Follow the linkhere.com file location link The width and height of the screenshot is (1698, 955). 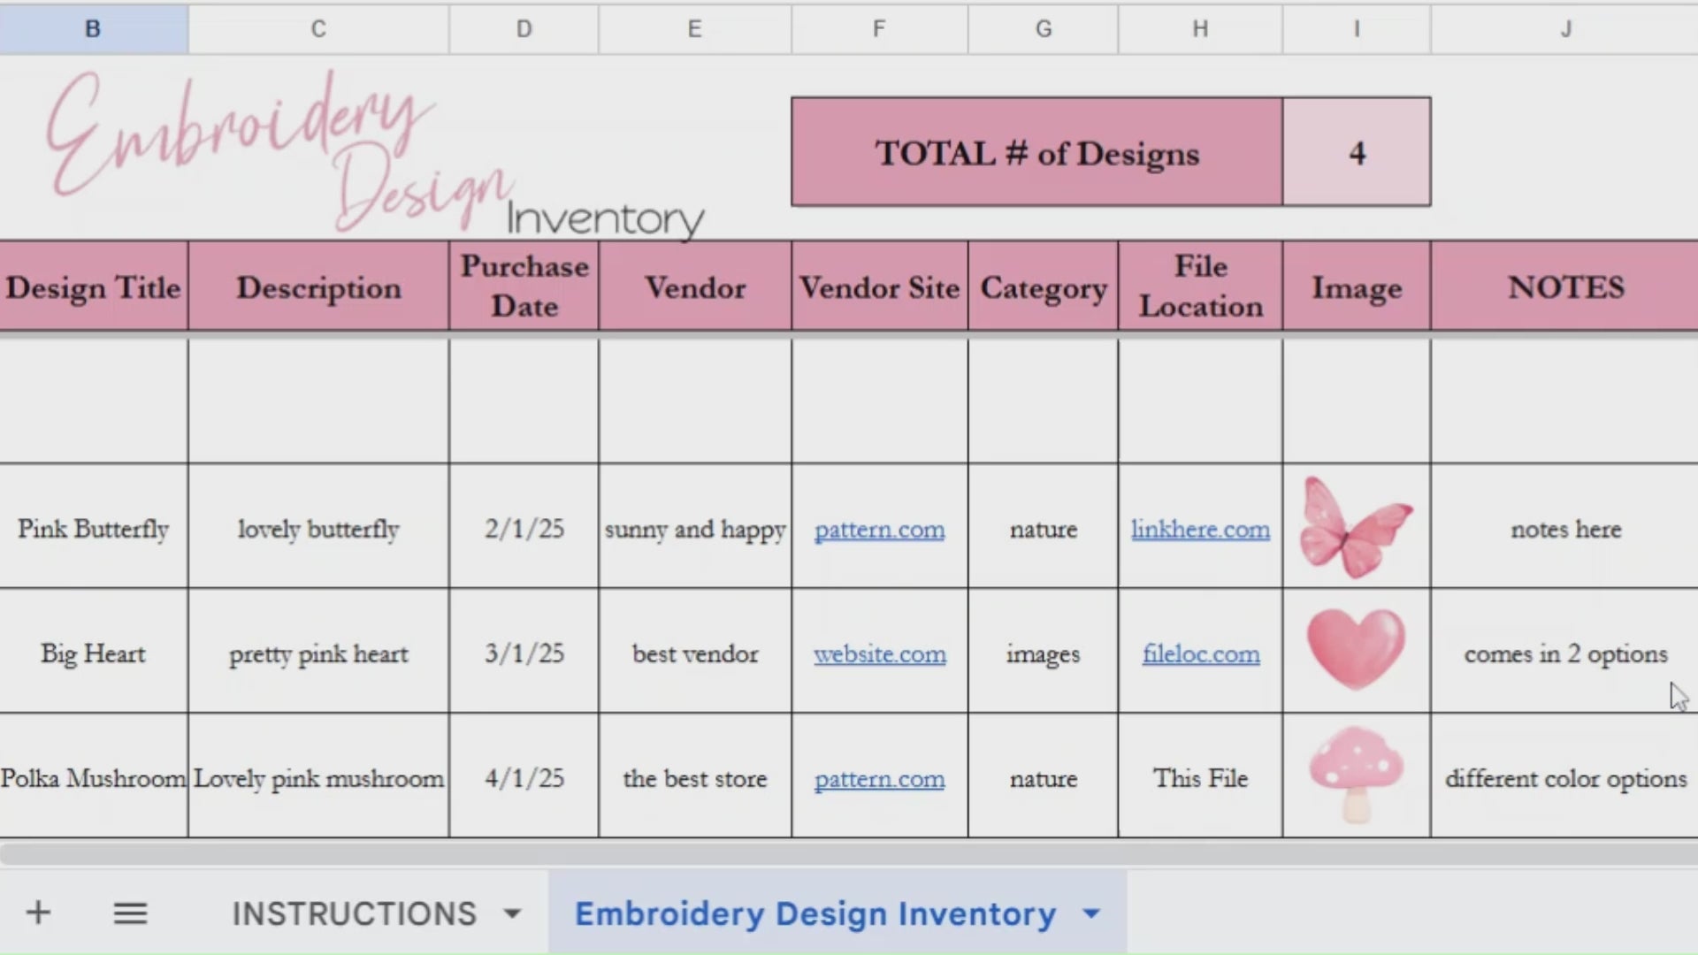coord(1199,530)
